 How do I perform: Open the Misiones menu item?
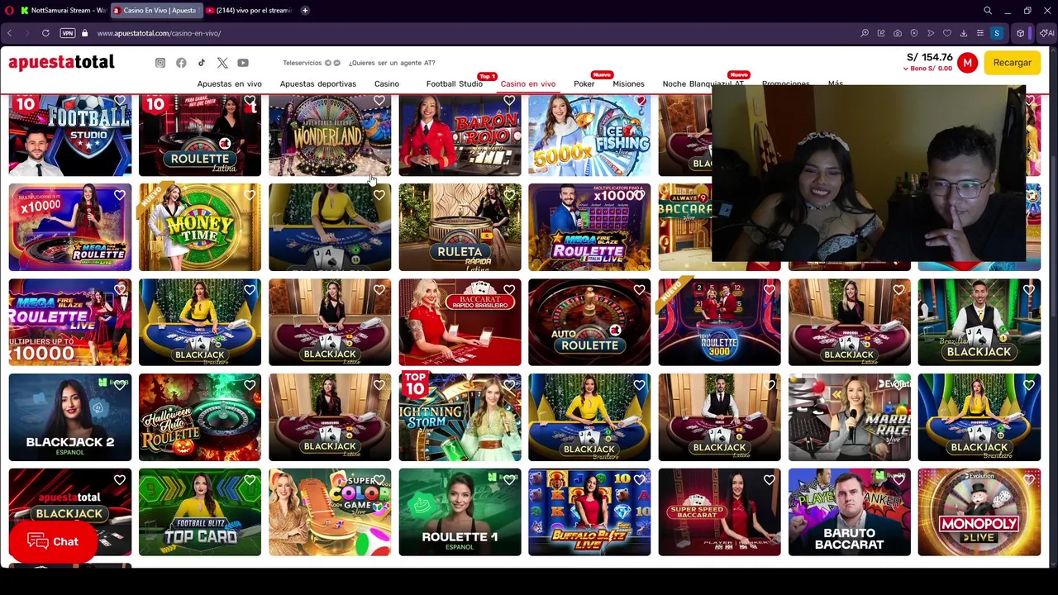pyautogui.click(x=628, y=83)
